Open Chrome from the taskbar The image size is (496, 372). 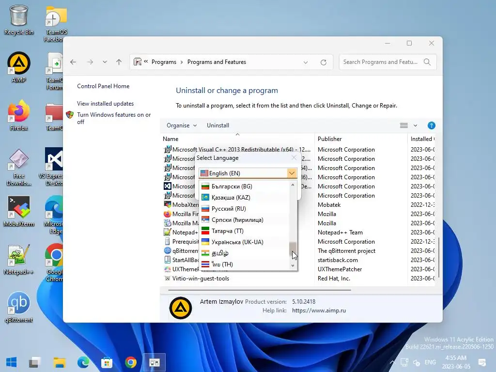click(x=131, y=362)
